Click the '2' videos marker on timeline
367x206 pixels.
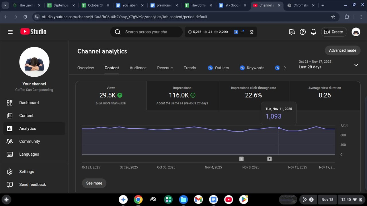click(x=241, y=159)
